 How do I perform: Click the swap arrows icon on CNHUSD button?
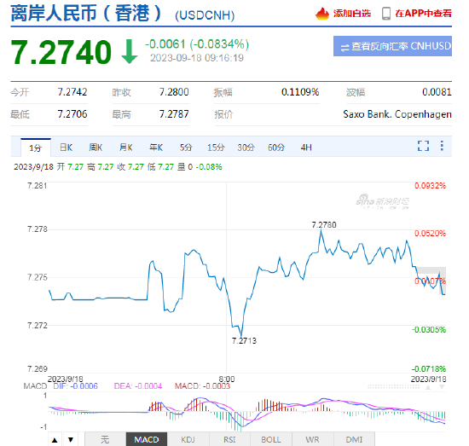click(345, 47)
